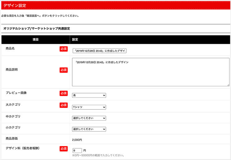Click the 項目 column header

point(36,40)
